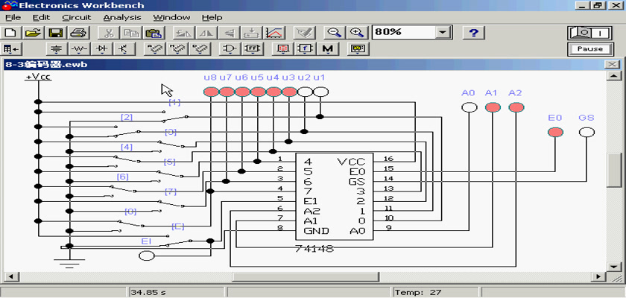Flip component vertically
Image resolution: width=626 pixels, height=298 pixels.
point(230,33)
